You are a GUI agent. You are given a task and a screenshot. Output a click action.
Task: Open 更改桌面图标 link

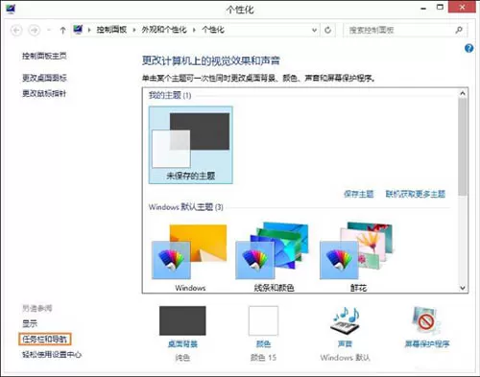click(44, 78)
